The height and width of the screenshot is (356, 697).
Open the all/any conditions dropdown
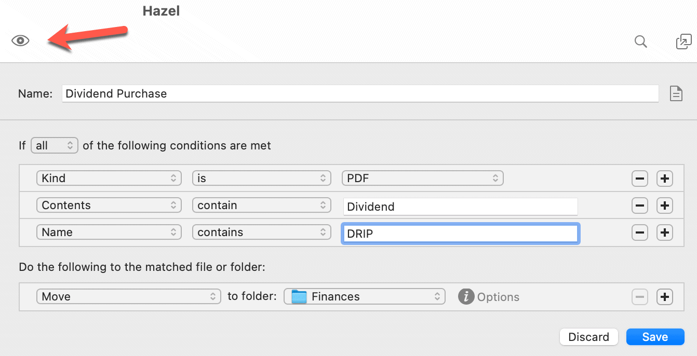point(55,146)
